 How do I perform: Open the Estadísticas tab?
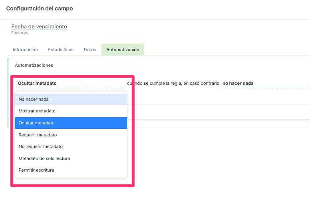(x=61, y=50)
